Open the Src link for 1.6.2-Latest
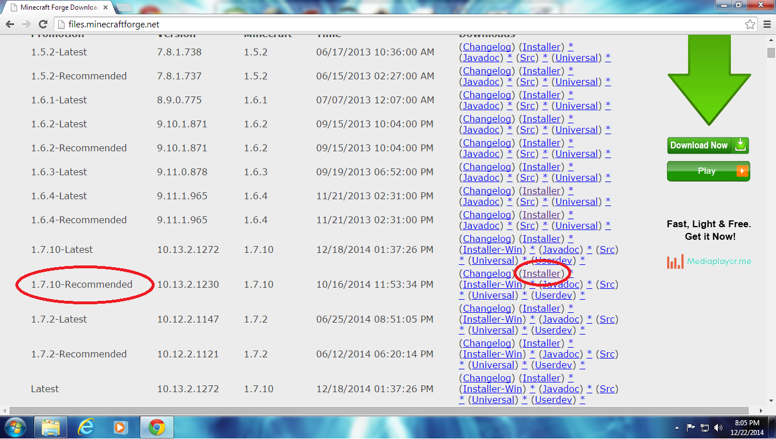This screenshot has width=776, height=439. [528, 130]
